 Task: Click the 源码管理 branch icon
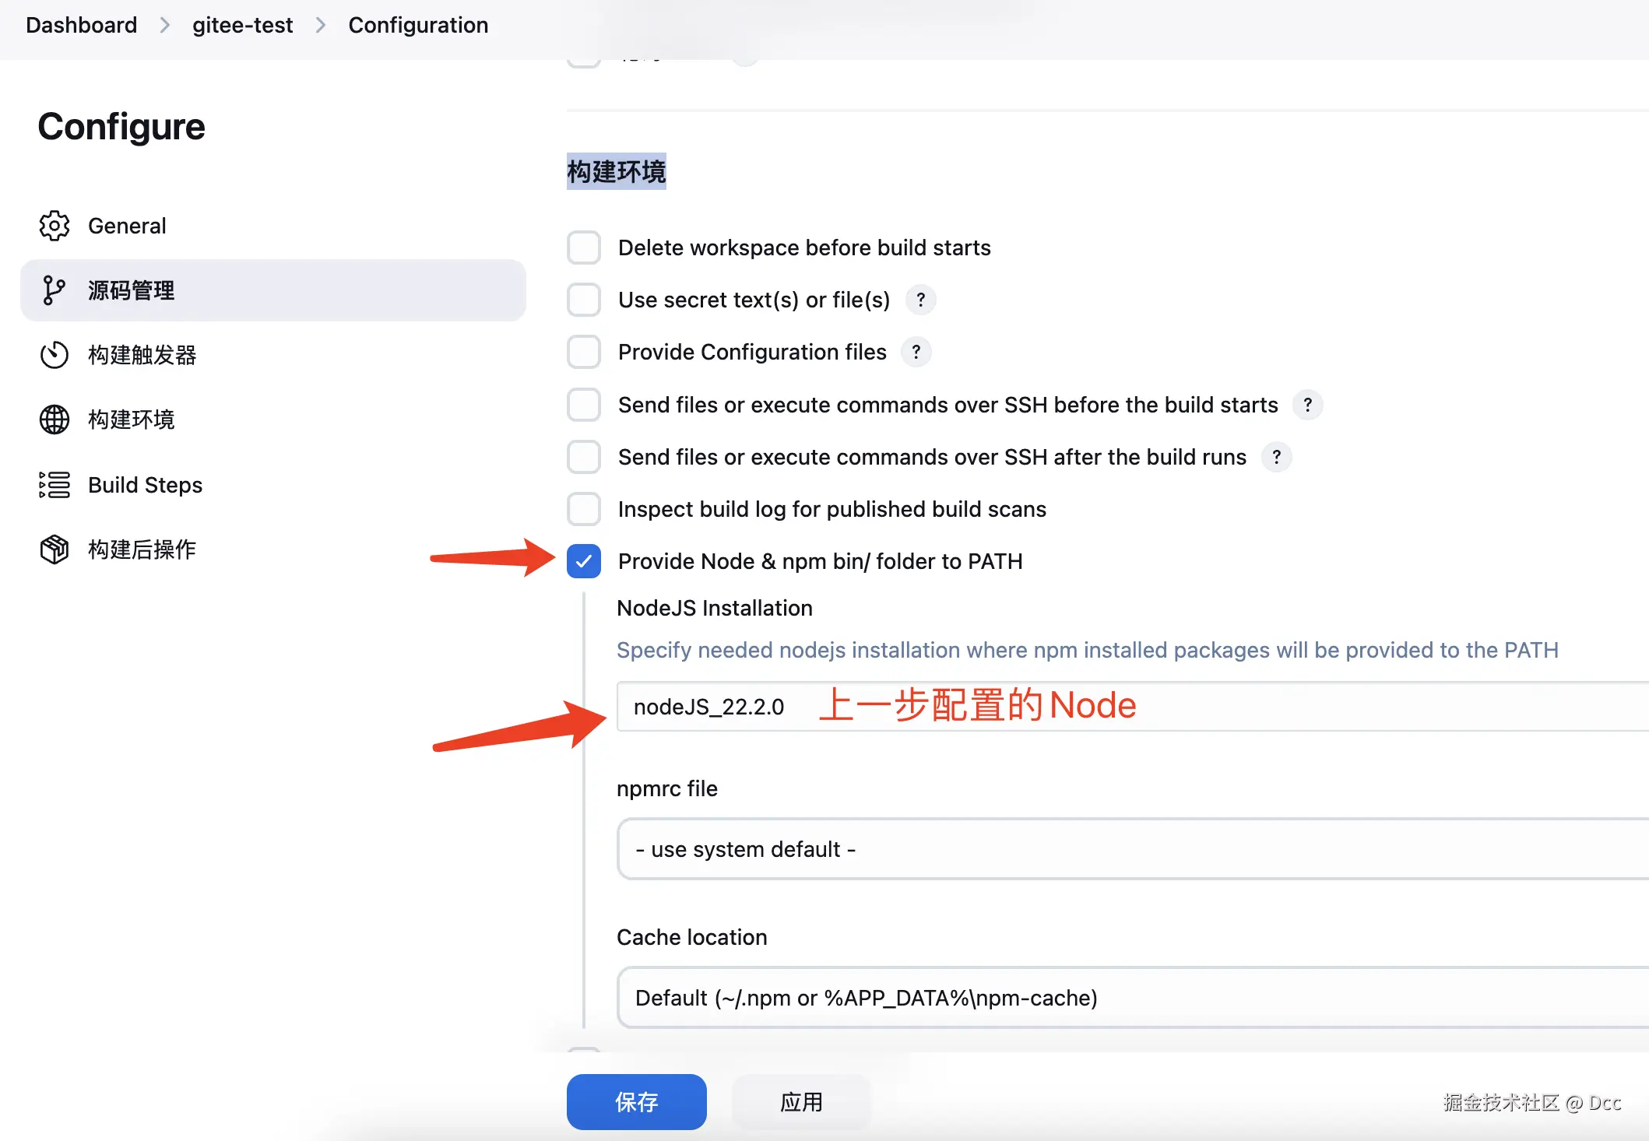[x=53, y=290]
